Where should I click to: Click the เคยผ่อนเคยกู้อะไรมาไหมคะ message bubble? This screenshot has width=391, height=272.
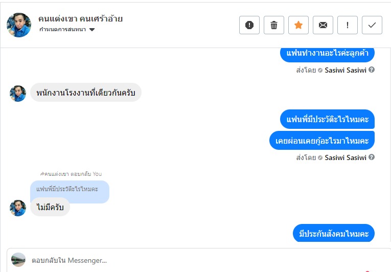click(322, 141)
